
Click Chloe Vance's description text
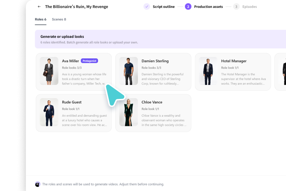(164, 120)
